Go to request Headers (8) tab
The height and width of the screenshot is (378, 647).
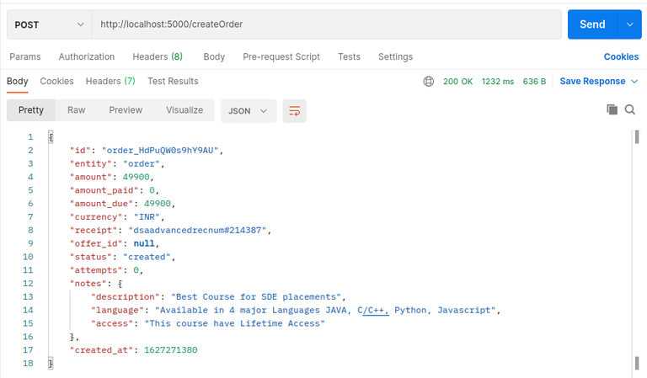point(158,56)
